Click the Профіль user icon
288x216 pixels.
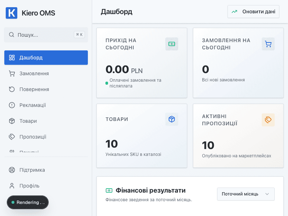pyautogui.click(x=12, y=186)
